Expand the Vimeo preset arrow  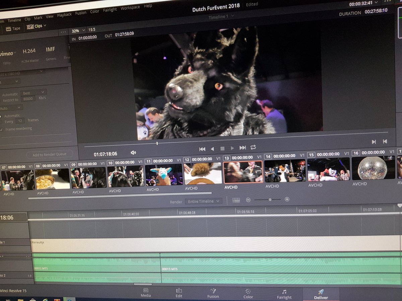15,53
